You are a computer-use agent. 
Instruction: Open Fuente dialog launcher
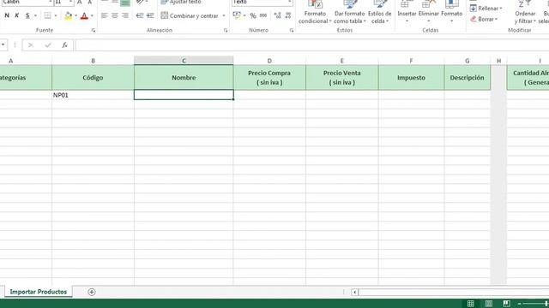[94, 31]
